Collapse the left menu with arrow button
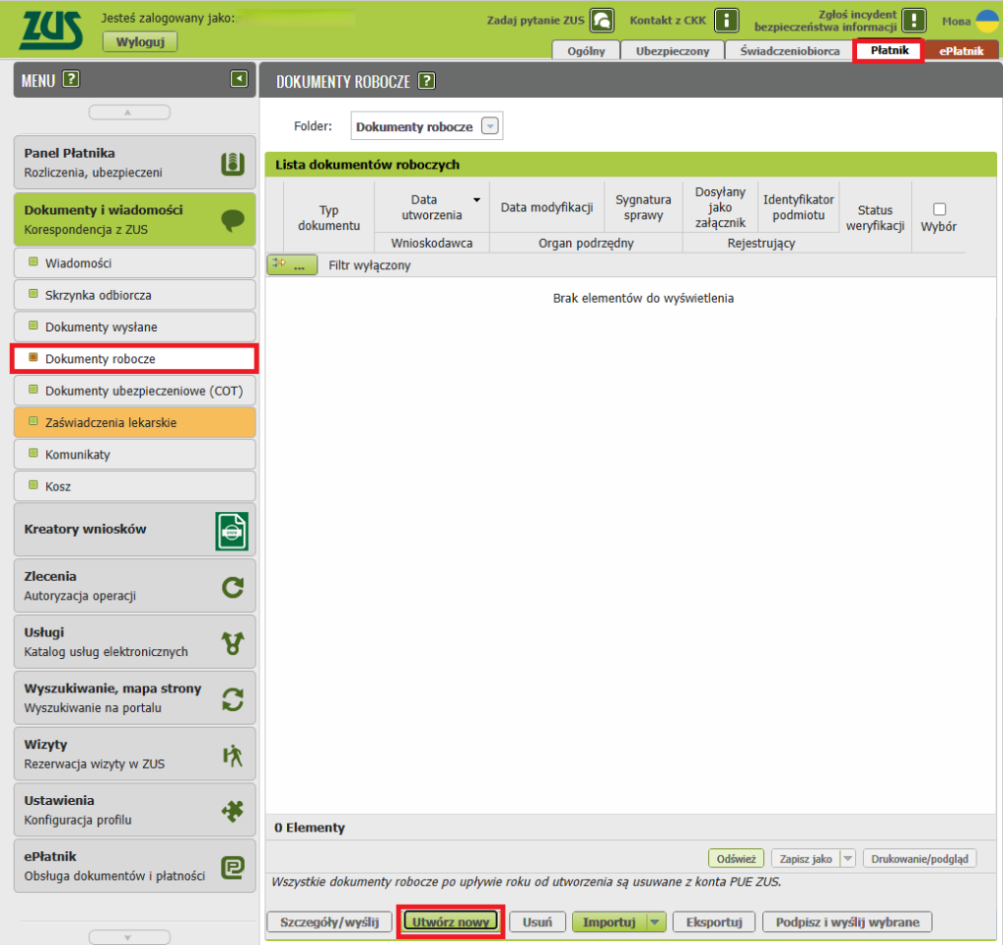 [239, 79]
